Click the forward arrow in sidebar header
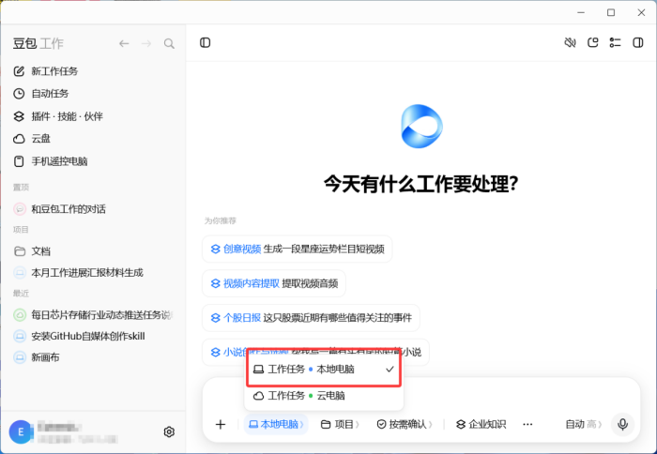This screenshot has height=454, width=657. tap(146, 43)
